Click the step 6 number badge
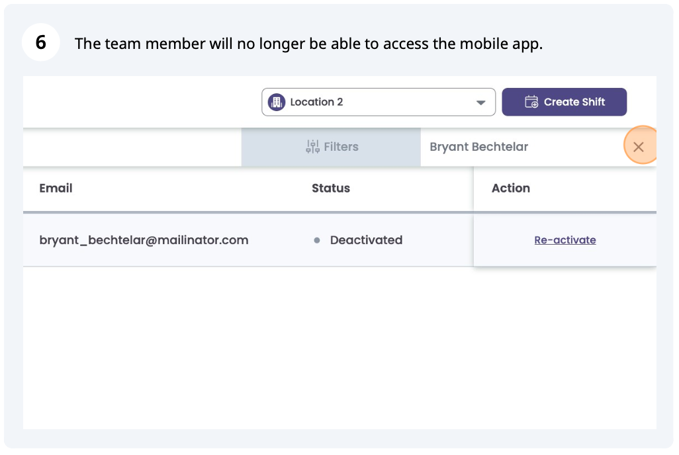 [x=41, y=43]
